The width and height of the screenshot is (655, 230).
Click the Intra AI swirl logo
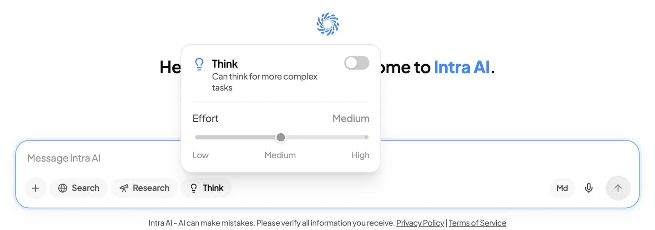(328, 24)
